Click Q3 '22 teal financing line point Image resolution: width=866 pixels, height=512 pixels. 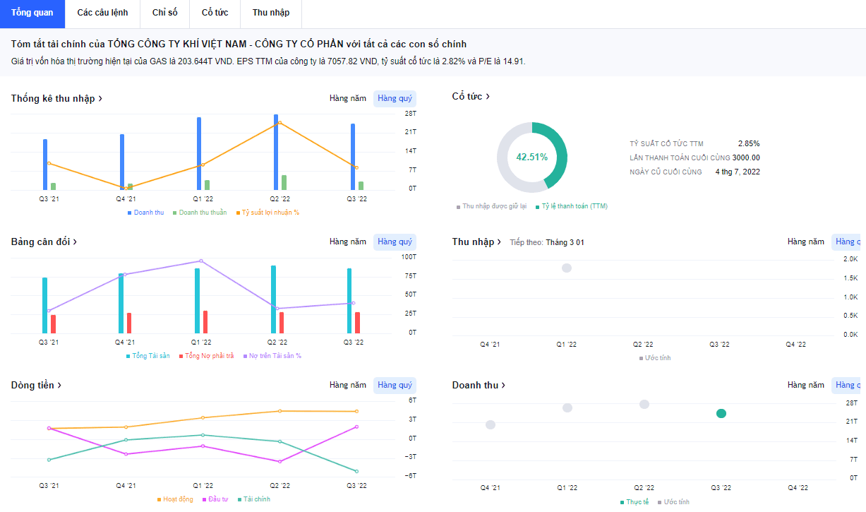click(x=356, y=471)
